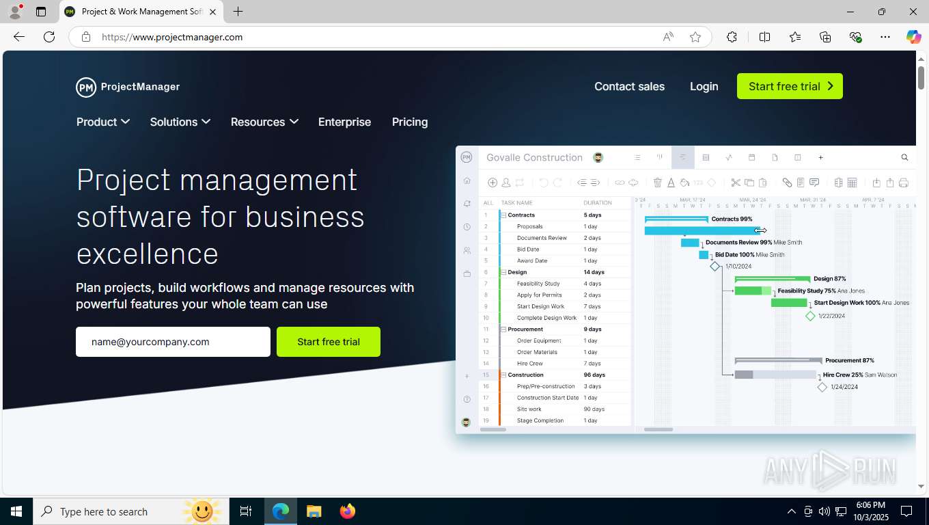
Task: Open the Pricing page
Action: point(410,122)
